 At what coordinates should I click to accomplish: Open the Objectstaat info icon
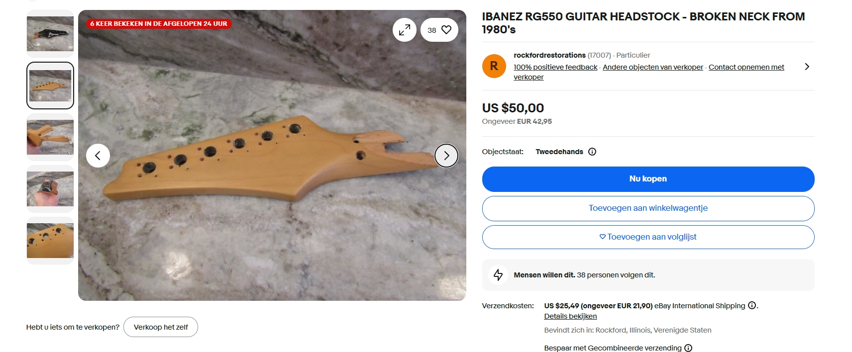coord(592,152)
